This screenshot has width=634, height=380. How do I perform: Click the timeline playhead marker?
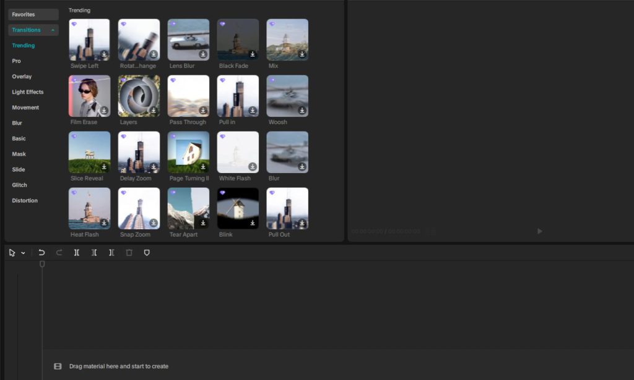42,264
